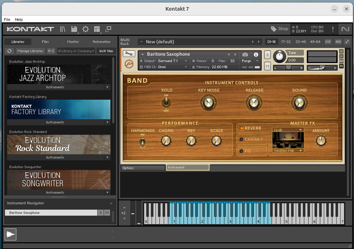Toggle the SOLO on/off switch
The width and height of the screenshot is (354, 249).
[x=166, y=103]
